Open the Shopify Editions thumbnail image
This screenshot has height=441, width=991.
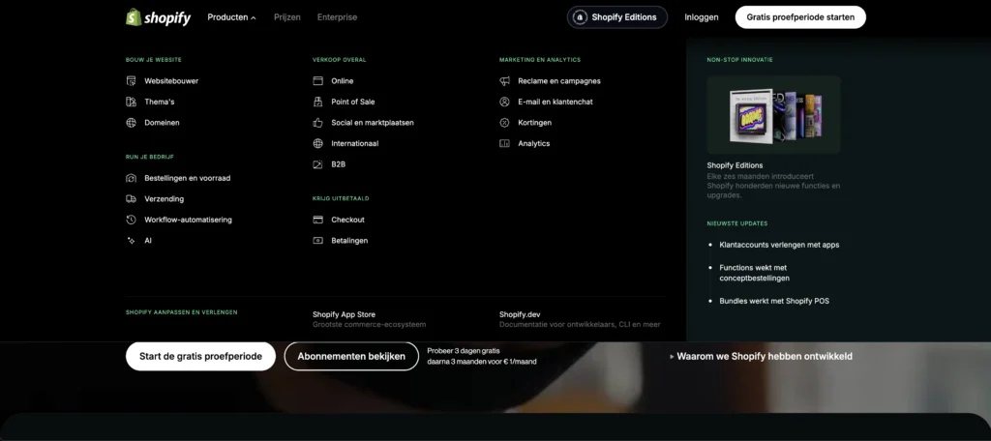[x=773, y=114]
